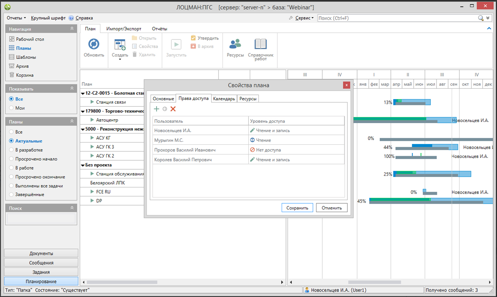This screenshot has width=497, height=297.
Task: Click the left panel Поиск input box
Action: (x=41, y=218)
